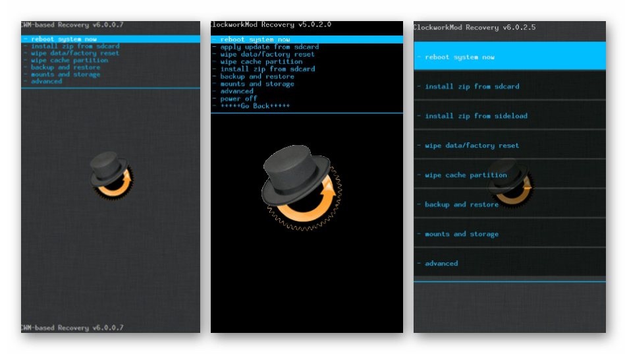Tap 'install zip from sdcard' in v6.0.2.5 screen
The image size is (627, 354).
click(510, 86)
